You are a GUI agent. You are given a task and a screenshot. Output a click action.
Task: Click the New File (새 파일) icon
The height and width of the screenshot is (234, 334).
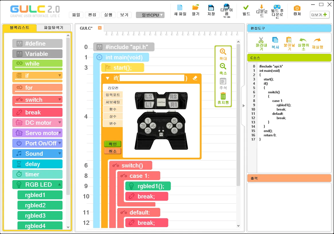180,8
